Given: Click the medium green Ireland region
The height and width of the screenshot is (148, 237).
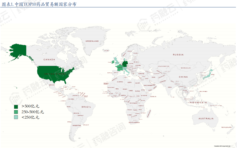Looking at the screenshot, I should 113,62.
